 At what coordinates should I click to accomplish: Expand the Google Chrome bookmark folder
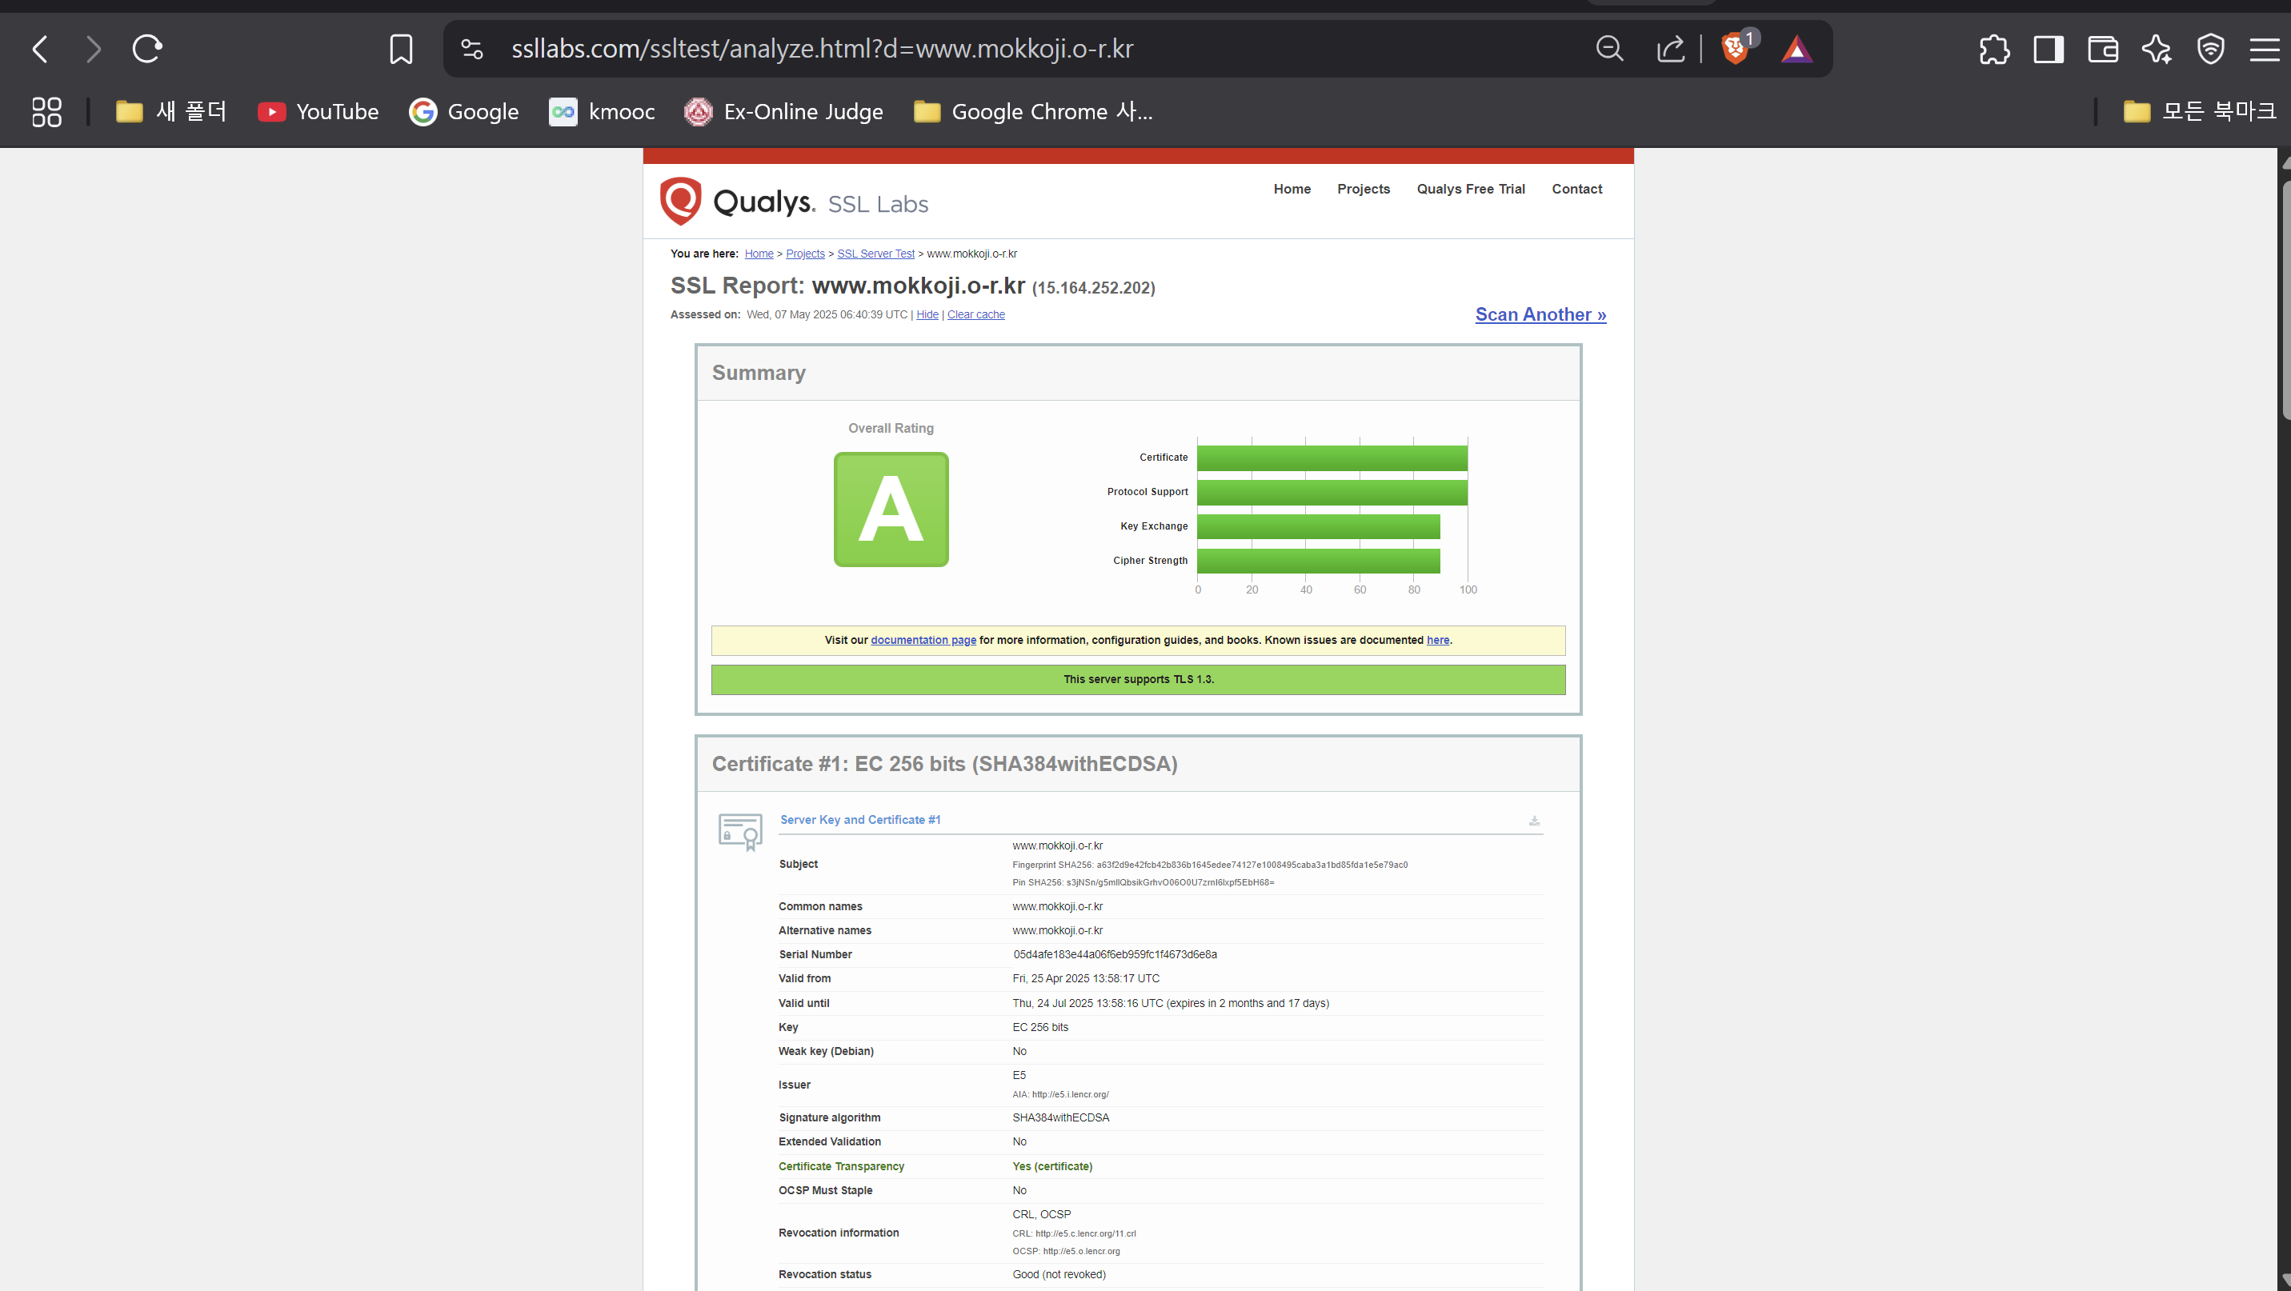1032,111
